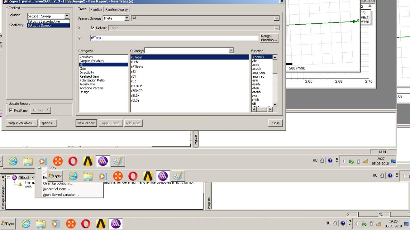Launch Windows Media Player in the 19:25 taskbar
Screen dimensions: 410x230
(55, 224)
